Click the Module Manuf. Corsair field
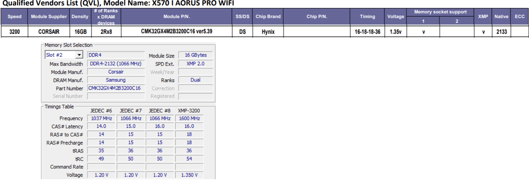Screen dimensions: 529x181 tap(116, 72)
